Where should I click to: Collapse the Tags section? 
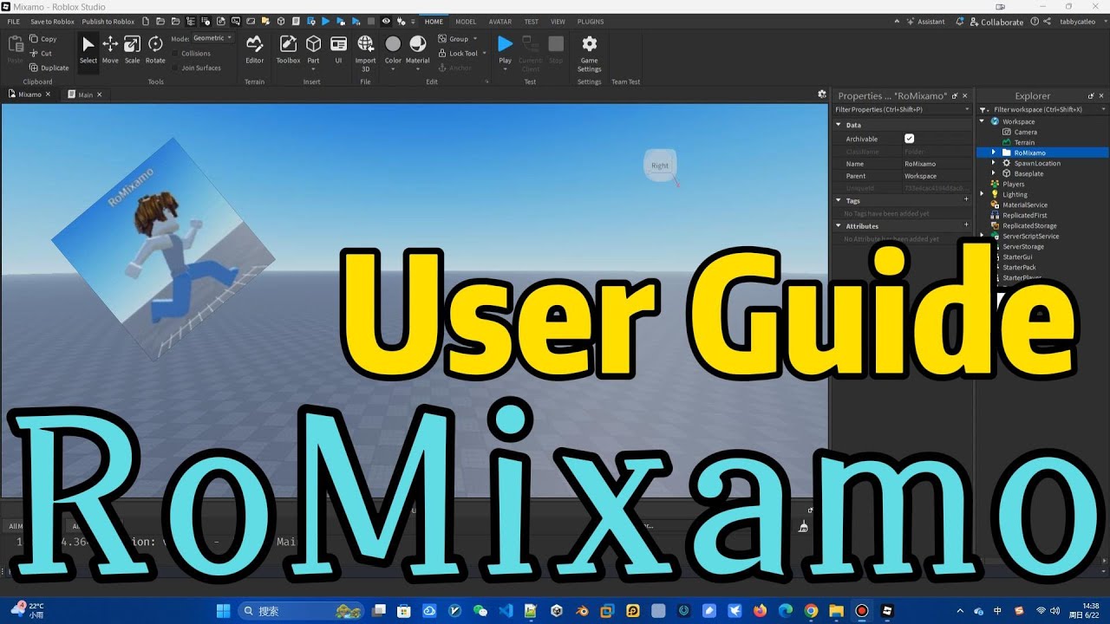click(839, 200)
